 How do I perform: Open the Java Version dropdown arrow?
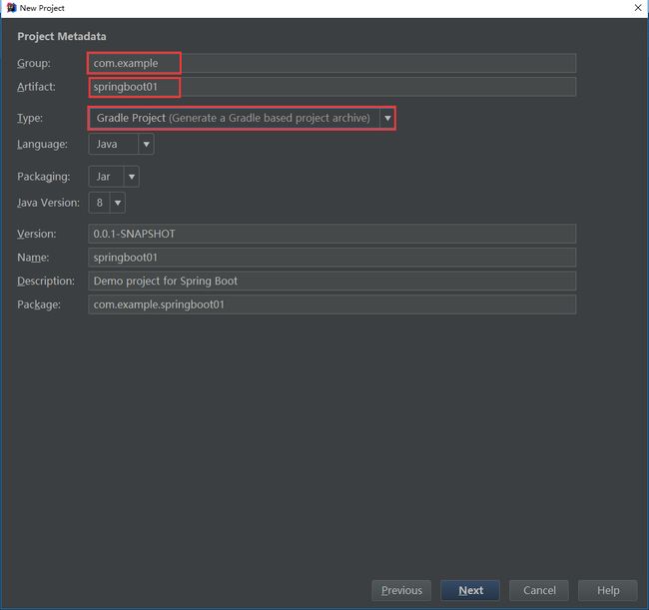[118, 203]
